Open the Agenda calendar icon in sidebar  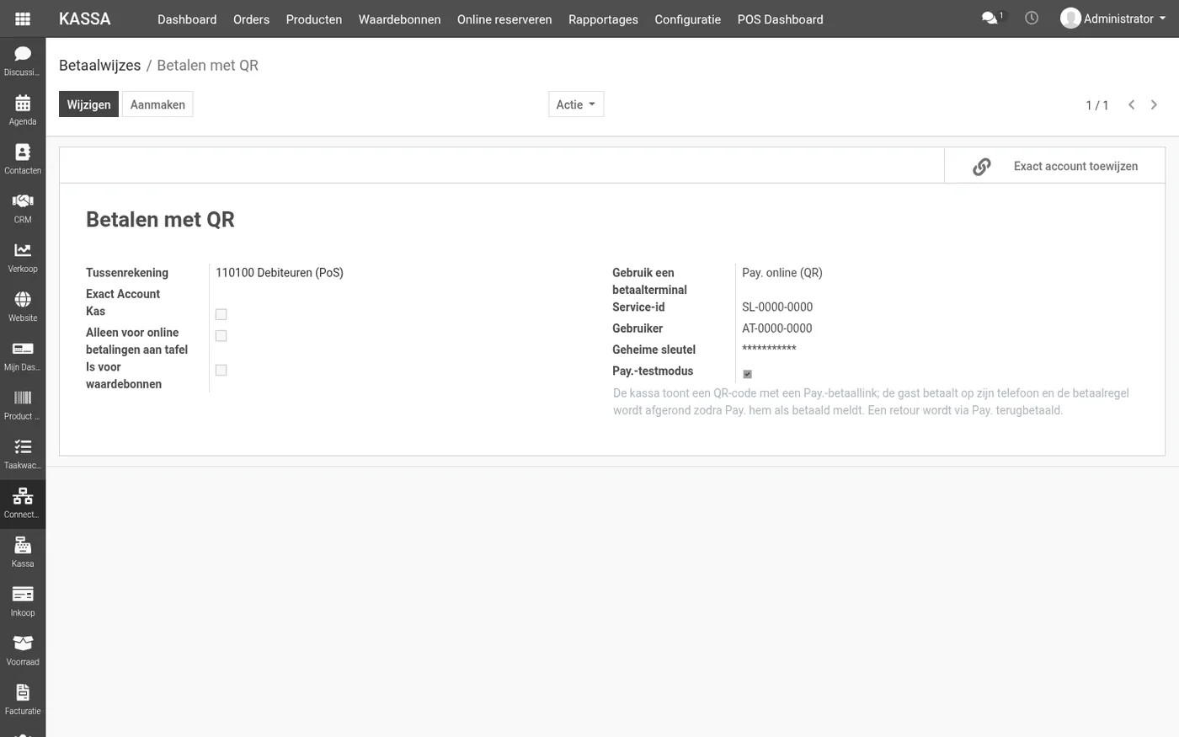point(23,104)
